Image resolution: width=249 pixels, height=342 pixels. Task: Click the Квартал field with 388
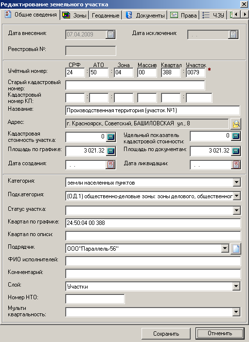(171, 72)
